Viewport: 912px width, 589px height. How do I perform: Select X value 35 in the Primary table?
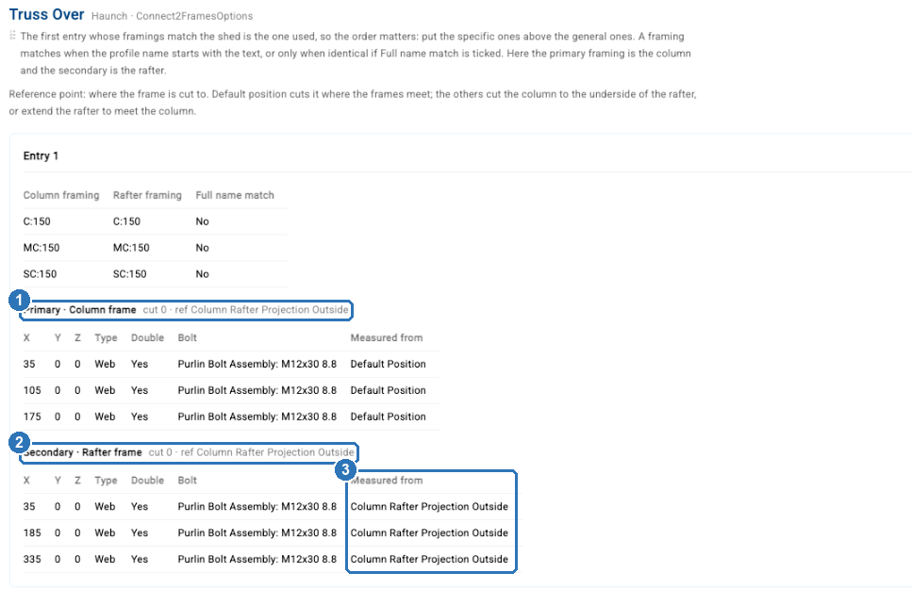29,364
